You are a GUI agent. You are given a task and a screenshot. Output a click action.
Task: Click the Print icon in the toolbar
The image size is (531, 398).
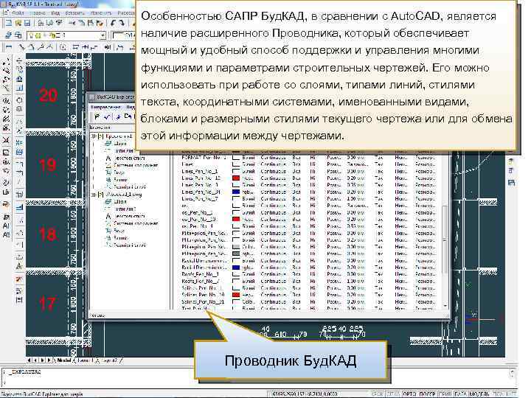[41, 23]
